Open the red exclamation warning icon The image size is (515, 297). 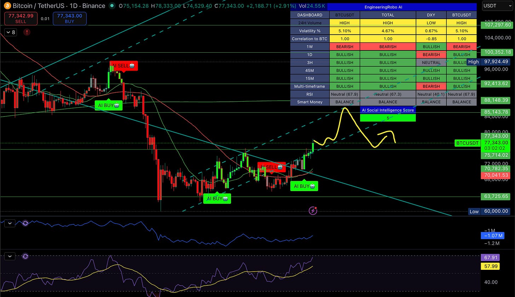coord(27,32)
